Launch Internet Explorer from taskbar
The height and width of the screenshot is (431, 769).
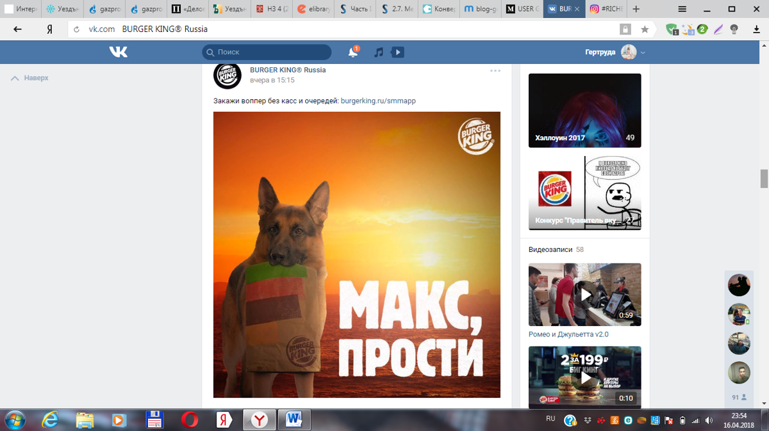[x=51, y=420]
